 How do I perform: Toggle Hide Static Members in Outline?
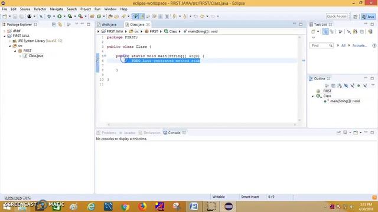point(352,85)
